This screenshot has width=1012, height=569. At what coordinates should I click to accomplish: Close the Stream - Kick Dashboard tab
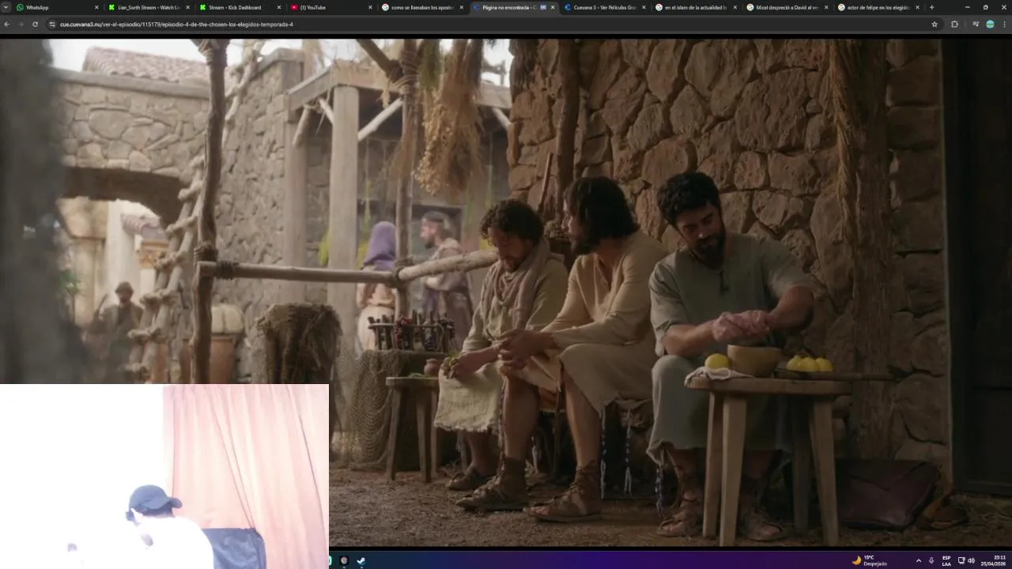tap(278, 7)
